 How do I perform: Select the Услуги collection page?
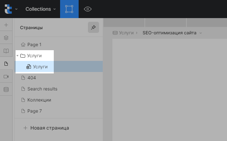tap(59, 66)
